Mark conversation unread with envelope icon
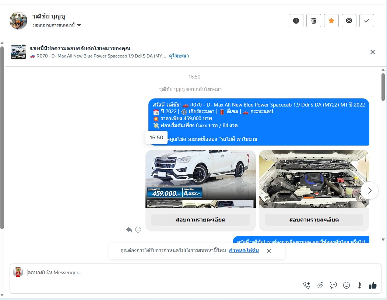387x300 pixels. (x=349, y=21)
